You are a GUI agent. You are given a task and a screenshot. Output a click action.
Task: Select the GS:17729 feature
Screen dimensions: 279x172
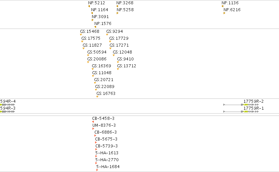119,38
